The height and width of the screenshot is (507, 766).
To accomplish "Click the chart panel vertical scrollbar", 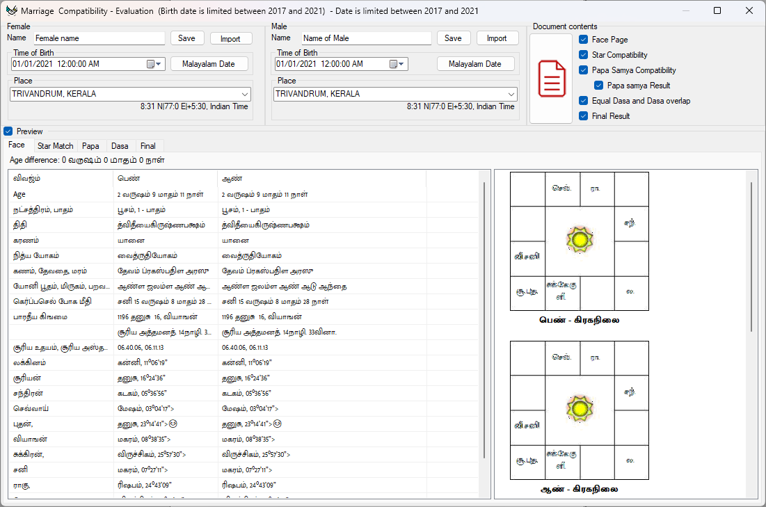I will 751,257.
